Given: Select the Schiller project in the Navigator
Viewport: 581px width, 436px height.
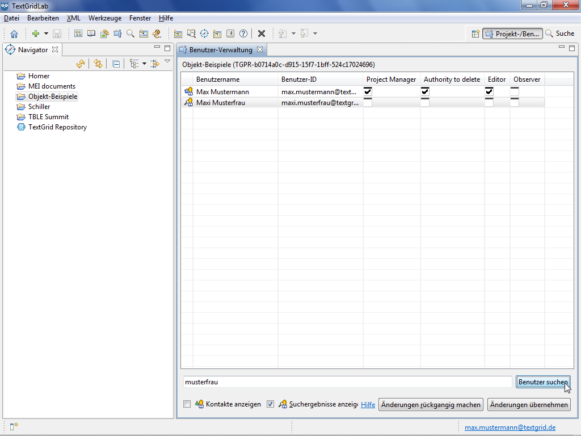Looking at the screenshot, I should pyautogui.click(x=39, y=107).
